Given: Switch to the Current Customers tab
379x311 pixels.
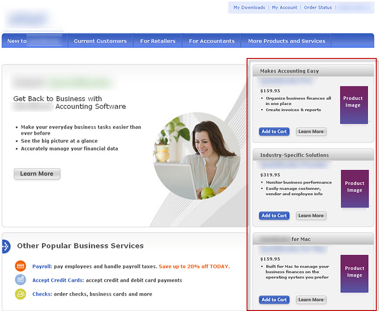Looking at the screenshot, I should 100,41.
